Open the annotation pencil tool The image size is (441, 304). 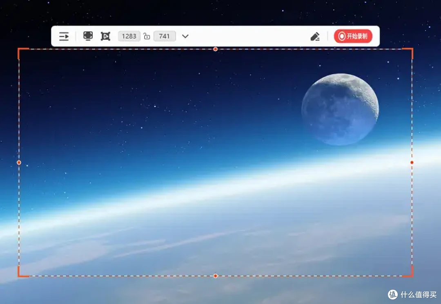pyautogui.click(x=315, y=36)
